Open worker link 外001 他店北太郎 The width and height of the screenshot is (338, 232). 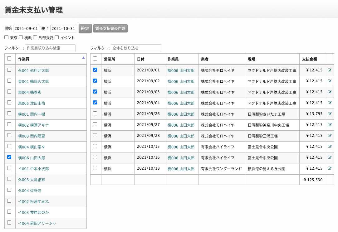(33, 70)
